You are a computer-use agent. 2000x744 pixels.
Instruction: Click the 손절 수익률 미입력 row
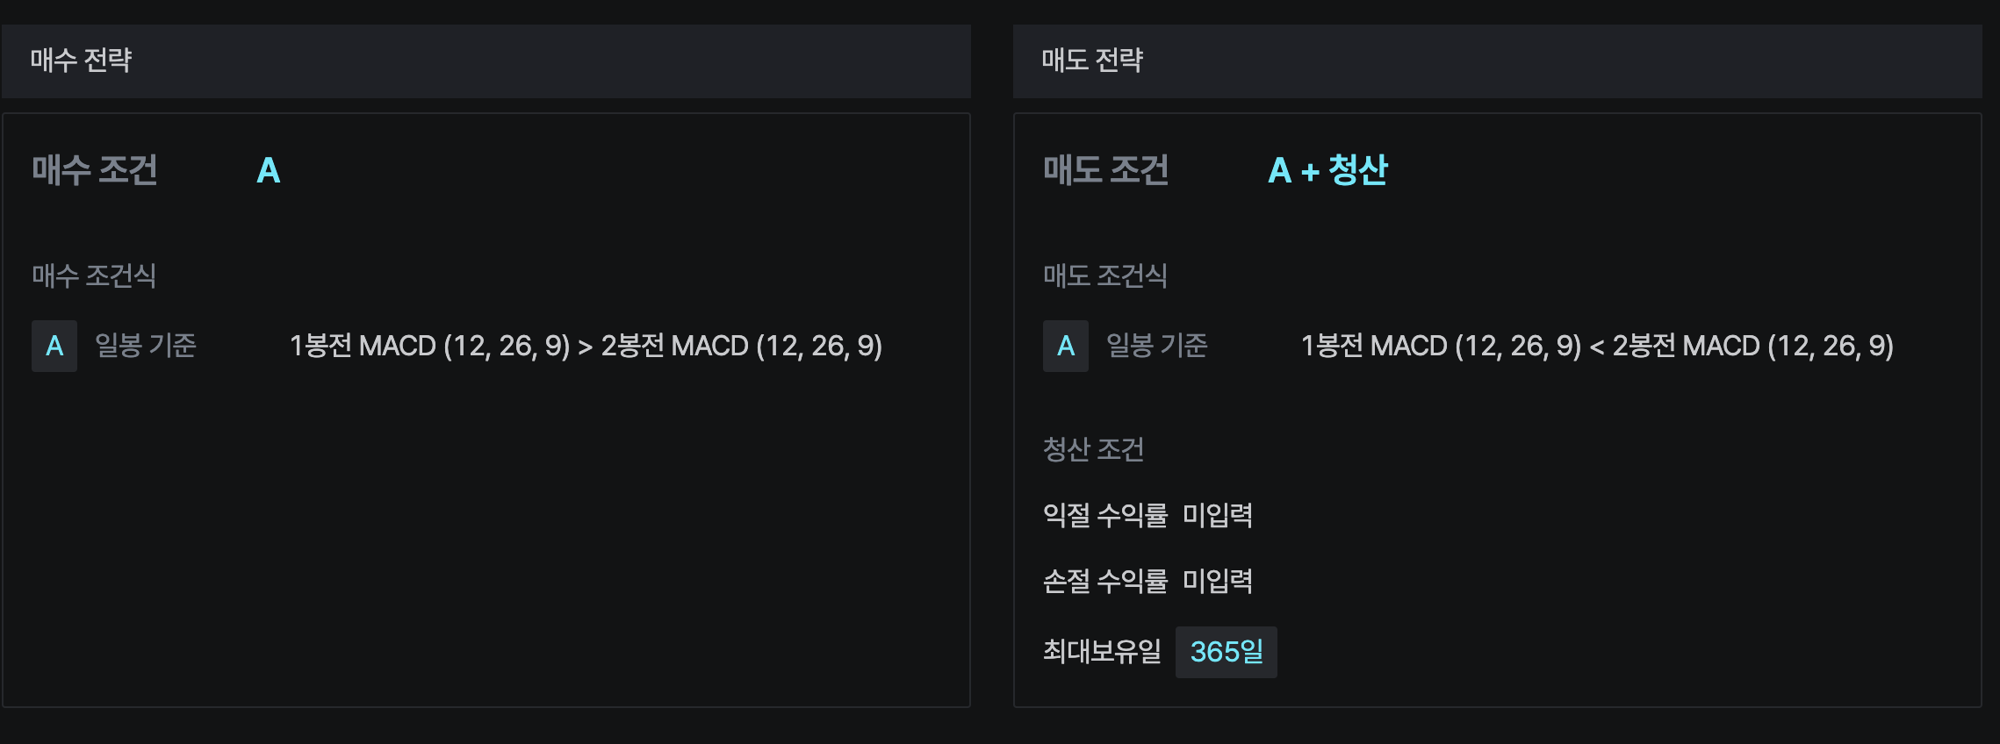pos(1147,581)
